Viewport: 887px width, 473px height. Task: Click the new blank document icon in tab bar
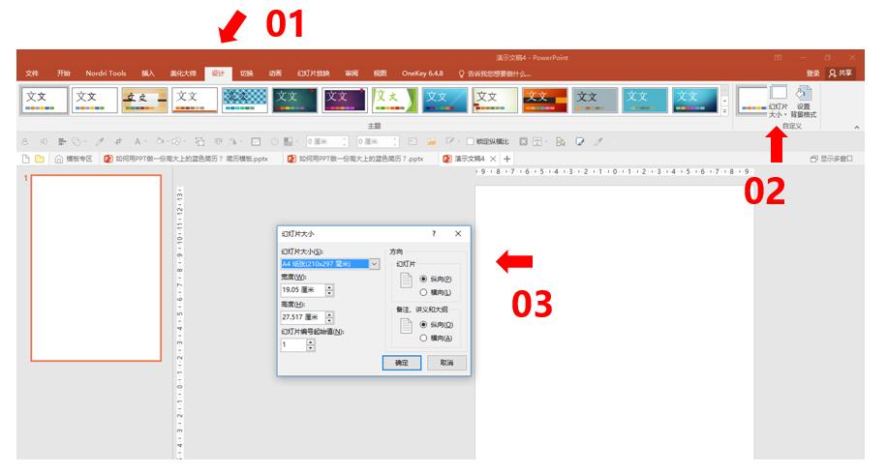click(26, 159)
